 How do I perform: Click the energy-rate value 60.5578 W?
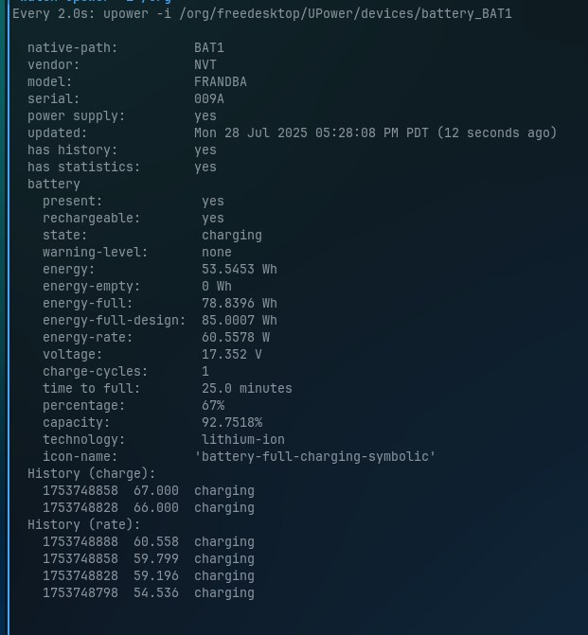[x=236, y=338]
